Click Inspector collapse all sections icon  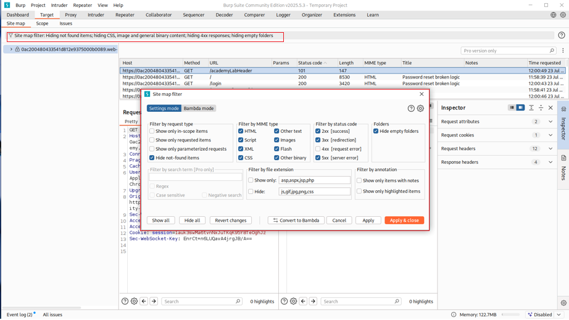coord(541,107)
